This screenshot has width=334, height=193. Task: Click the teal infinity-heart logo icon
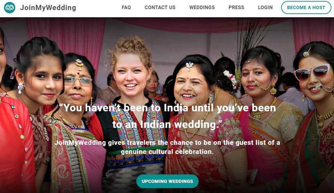click(9, 8)
